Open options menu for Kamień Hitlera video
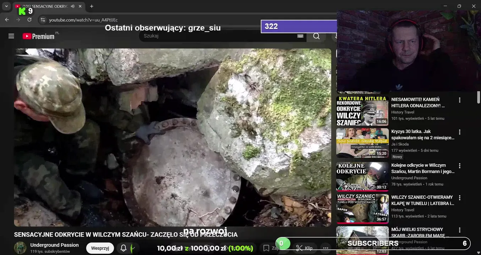The image size is (481, 255). click(x=460, y=100)
